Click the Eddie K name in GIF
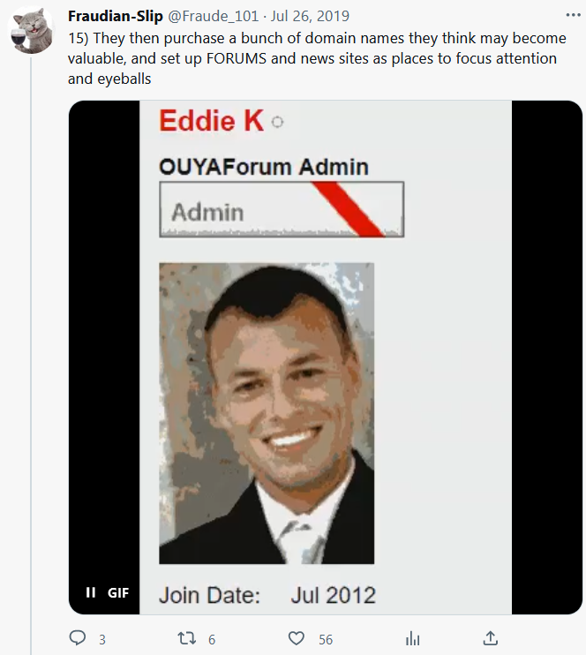The width and height of the screenshot is (586, 655). point(211,120)
